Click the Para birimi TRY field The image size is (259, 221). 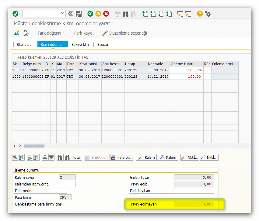65,197
